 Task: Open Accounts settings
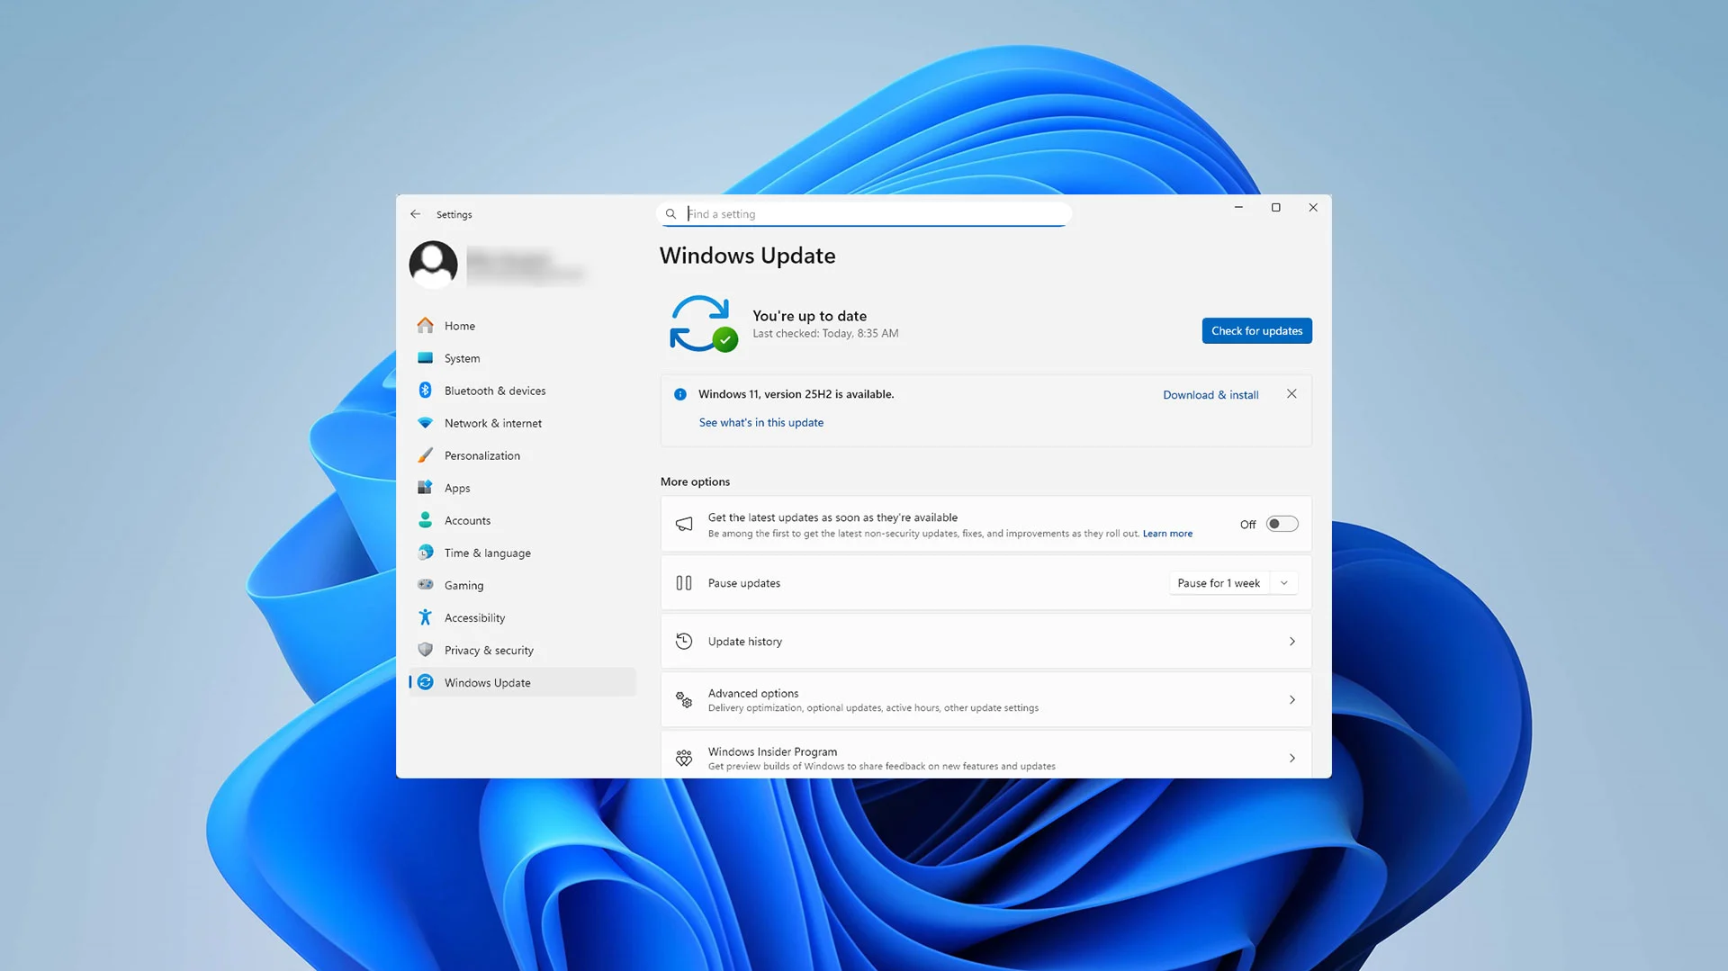pyautogui.click(x=522, y=520)
